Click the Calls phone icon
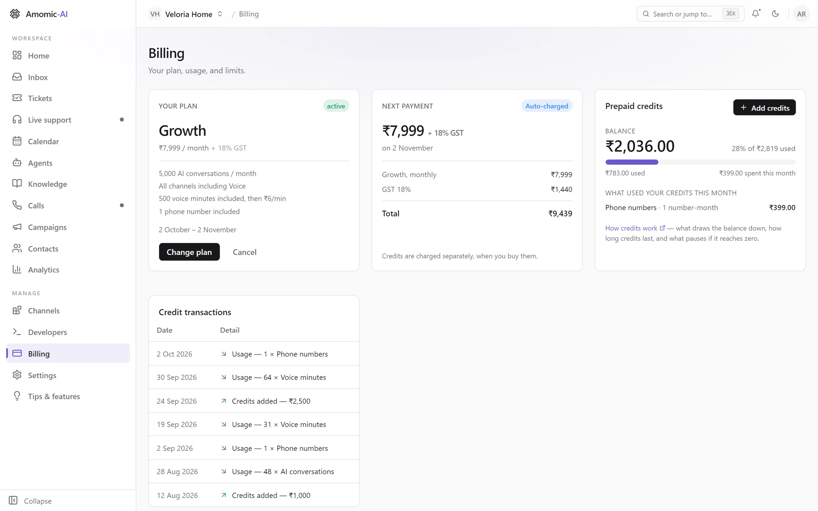 tap(17, 205)
